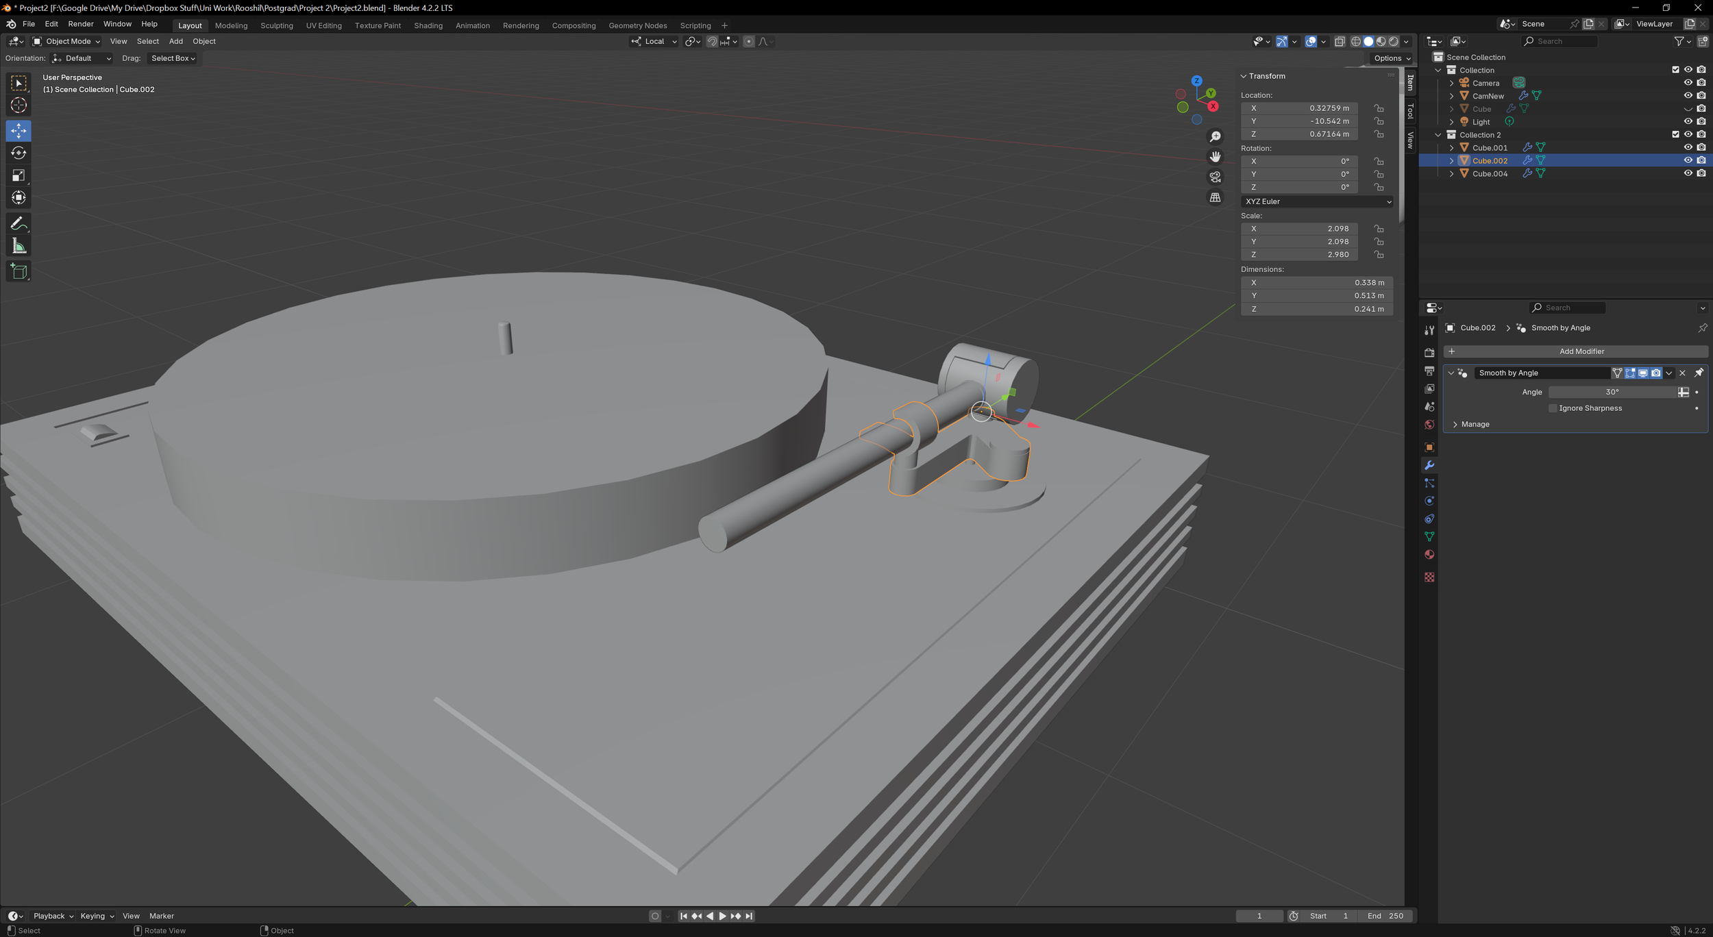Click the Options button in viewport header
Image resolution: width=1713 pixels, height=937 pixels.
(1392, 58)
